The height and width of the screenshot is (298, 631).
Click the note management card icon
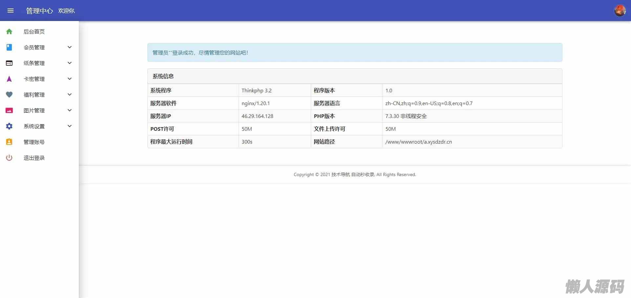click(x=9, y=63)
